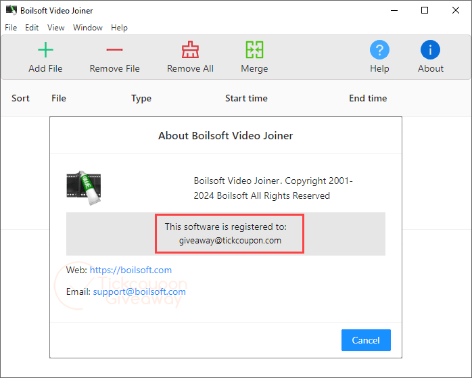Maximize the Boilsoft Video Joiner window
This screenshot has height=378, width=472.
click(x=425, y=10)
